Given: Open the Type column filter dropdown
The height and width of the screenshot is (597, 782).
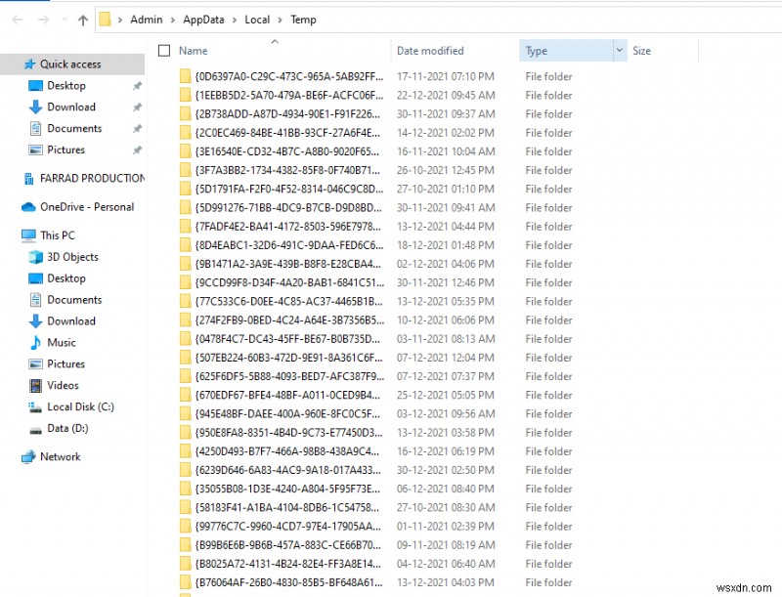Looking at the screenshot, I should [620, 50].
